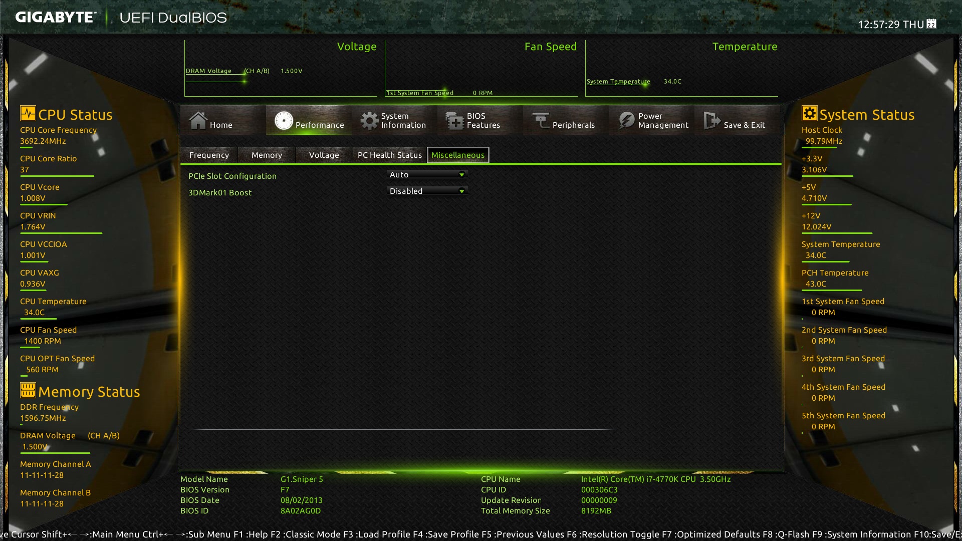This screenshot has width=962, height=541.
Task: Select the PCIe Slot Configuration label
Action: (232, 176)
